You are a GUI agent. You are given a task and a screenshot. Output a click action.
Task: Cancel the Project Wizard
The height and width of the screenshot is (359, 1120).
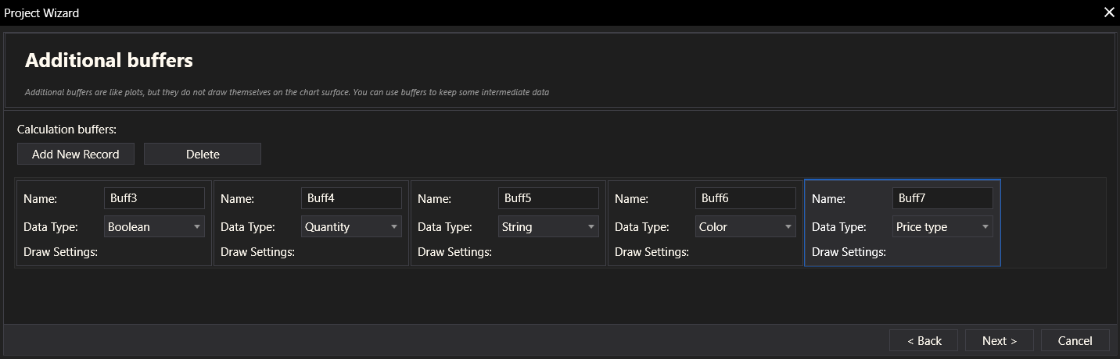click(1075, 340)
